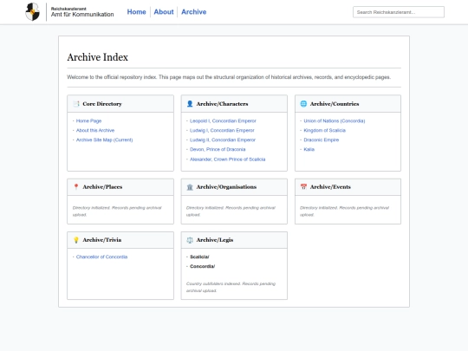Open the Home navigation item
Viewport: 468px width, 351px height.
pyautogui.click(x=136, y=12)
